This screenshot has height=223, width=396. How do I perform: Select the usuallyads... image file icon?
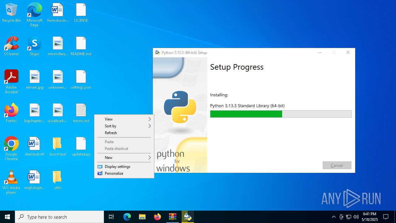(58, 113)
